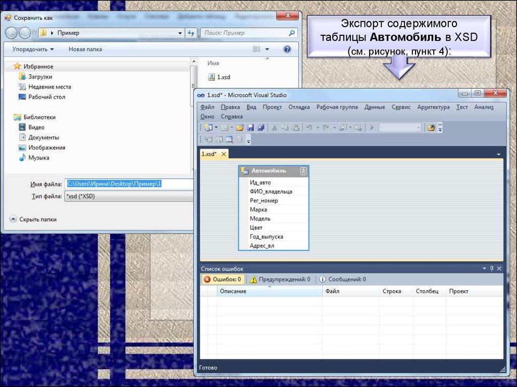Click the refresh icon beside address bar
This screenshot has height=387, width=517.
[x=191, y=33]
